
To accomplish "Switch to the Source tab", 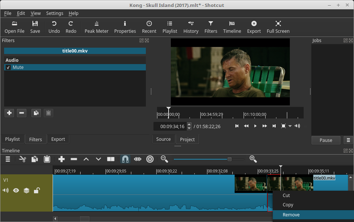I will click(x=163, y=139).
